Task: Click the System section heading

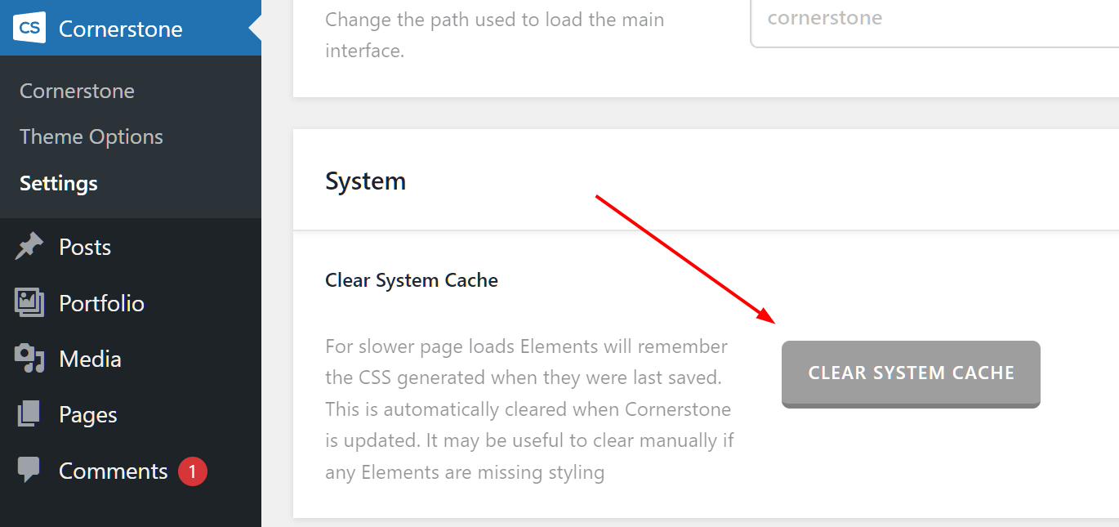Action: (365, 181)
